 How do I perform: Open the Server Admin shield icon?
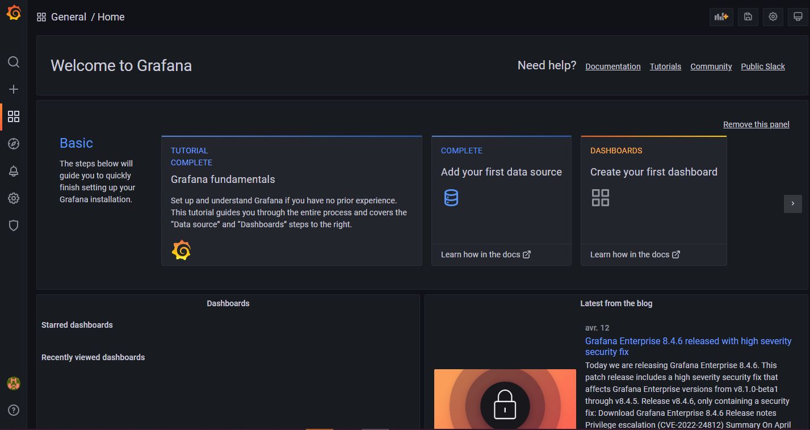pyautogui.click(x=14, y=226)
